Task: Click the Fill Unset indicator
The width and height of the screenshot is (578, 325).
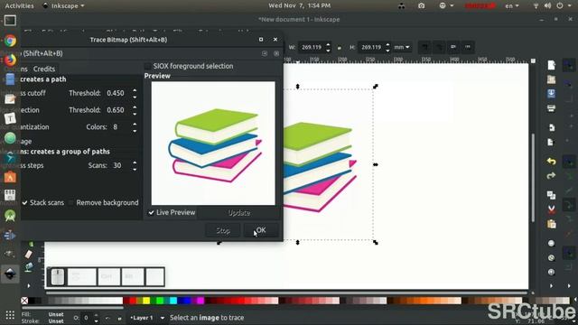Action: [x=56, y=314]
